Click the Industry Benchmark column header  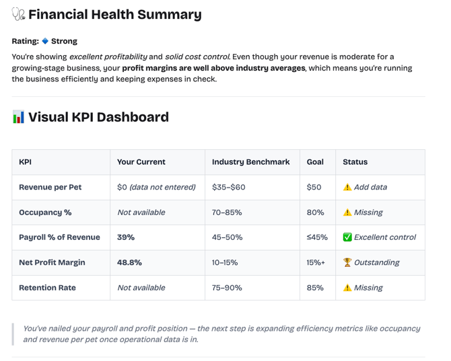click(x=250, y=162)
